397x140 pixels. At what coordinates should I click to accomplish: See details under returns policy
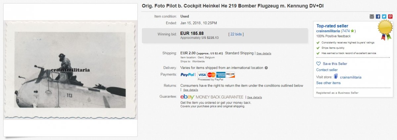pyautogui.click(x=191, y=90)
